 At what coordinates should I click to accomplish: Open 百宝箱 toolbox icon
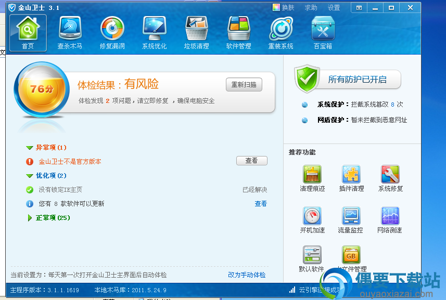pos(323,33)
